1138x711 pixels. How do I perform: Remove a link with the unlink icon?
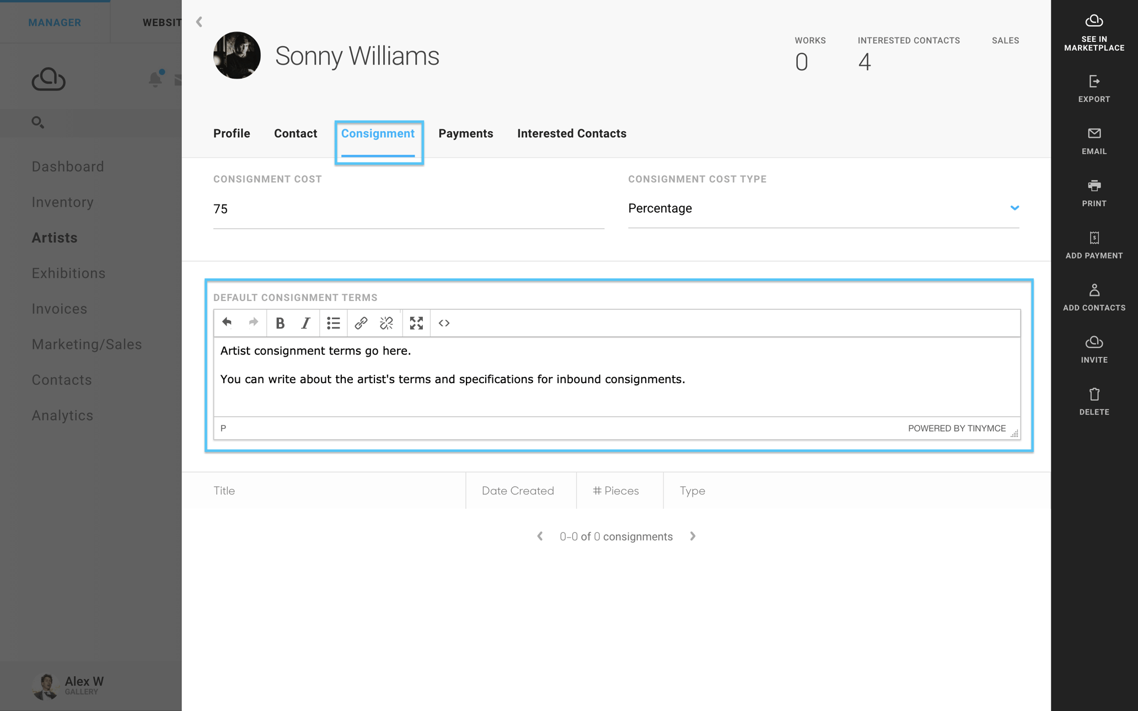[387, 323]
